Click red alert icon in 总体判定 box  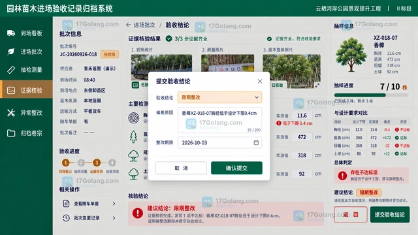[x=342, y=176]
